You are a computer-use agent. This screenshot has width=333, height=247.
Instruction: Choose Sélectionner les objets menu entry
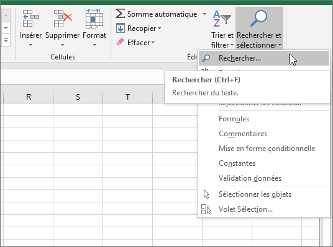[264, 194]
